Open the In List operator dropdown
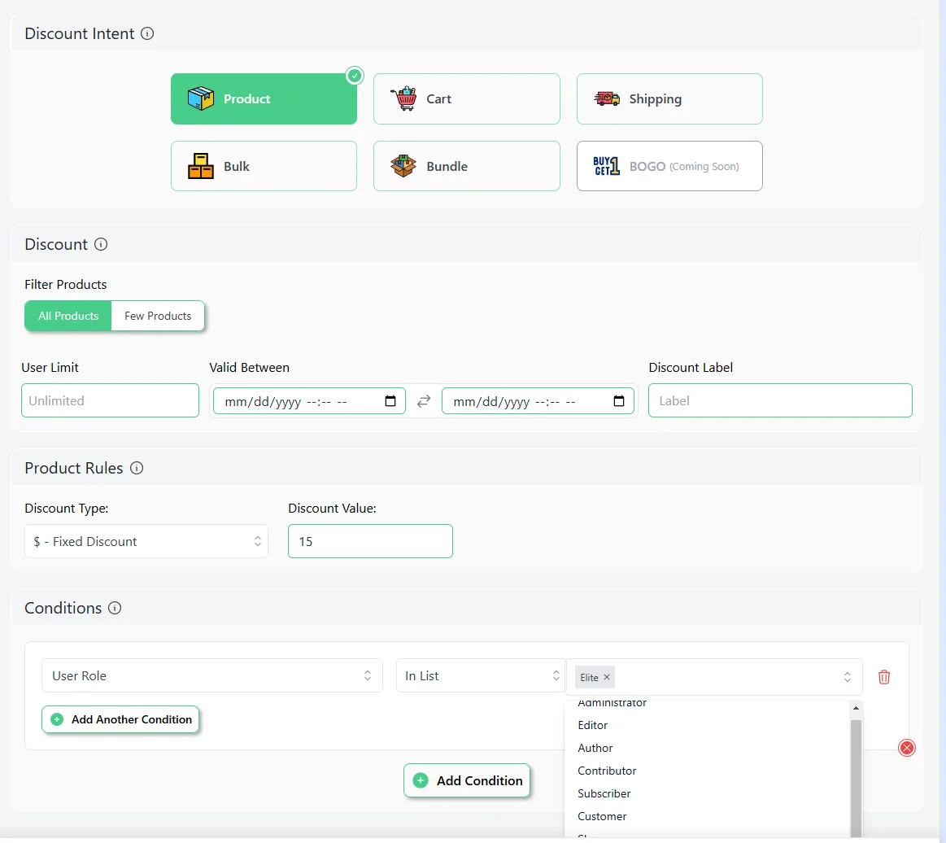 click(481, 676)
